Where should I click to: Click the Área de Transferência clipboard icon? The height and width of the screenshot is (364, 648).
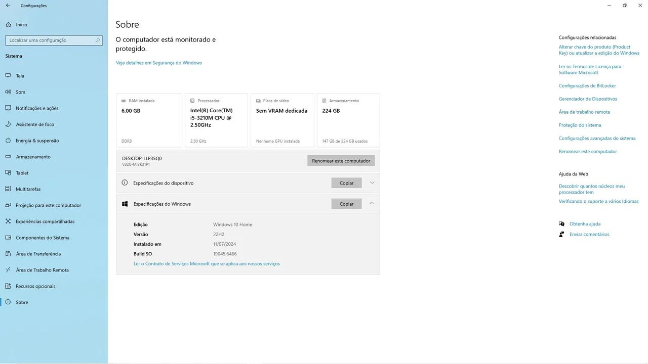coord(8,254)
